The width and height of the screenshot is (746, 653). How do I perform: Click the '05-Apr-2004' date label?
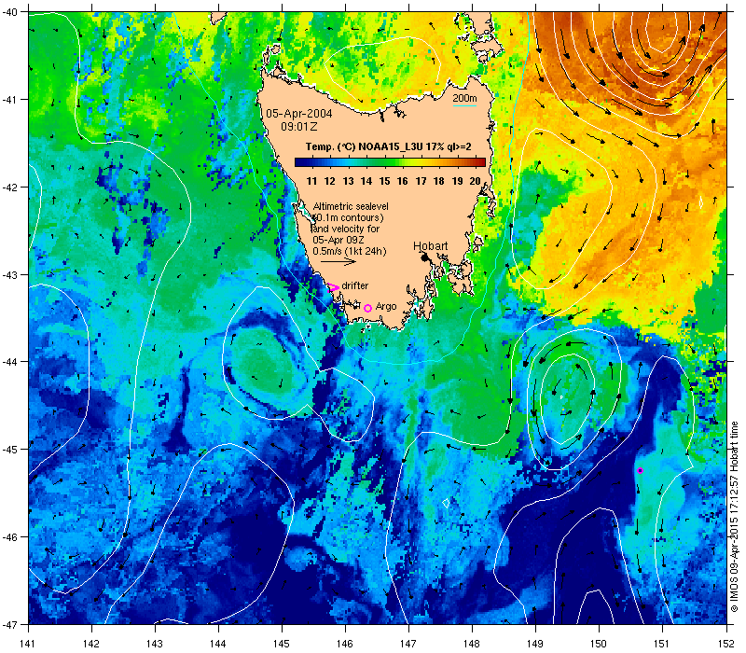(299, 114)
